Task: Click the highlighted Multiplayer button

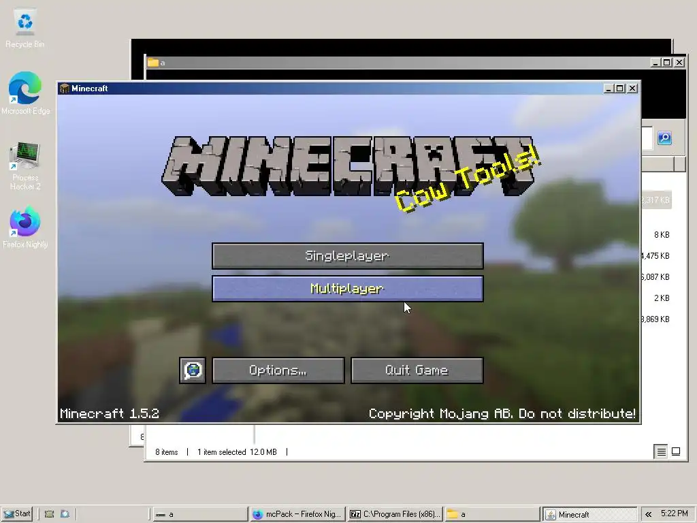Action: [348, 289]
